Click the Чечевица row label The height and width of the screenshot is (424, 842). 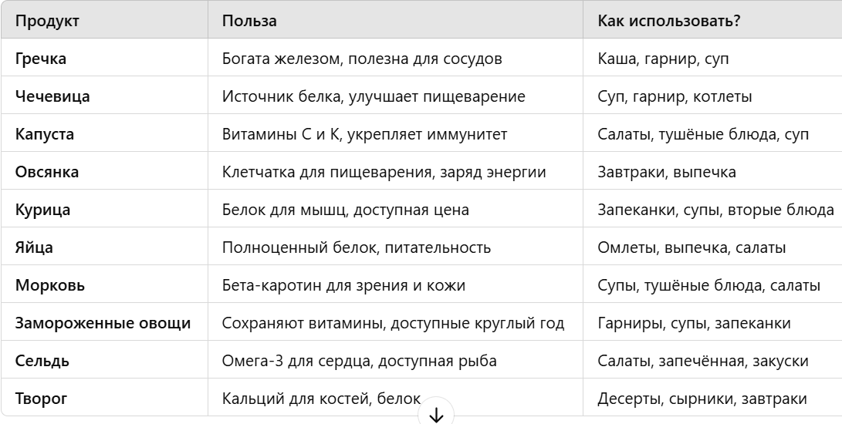52,96
